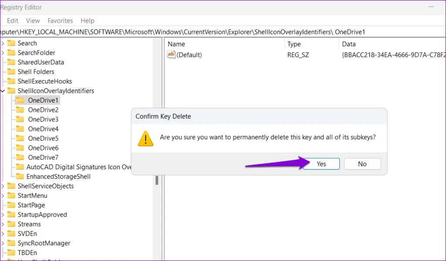The height and width of the screenshot is (261, 446).
Task: Open the Favorites menu
Action: pyautogui.click(x=60, y=20)
